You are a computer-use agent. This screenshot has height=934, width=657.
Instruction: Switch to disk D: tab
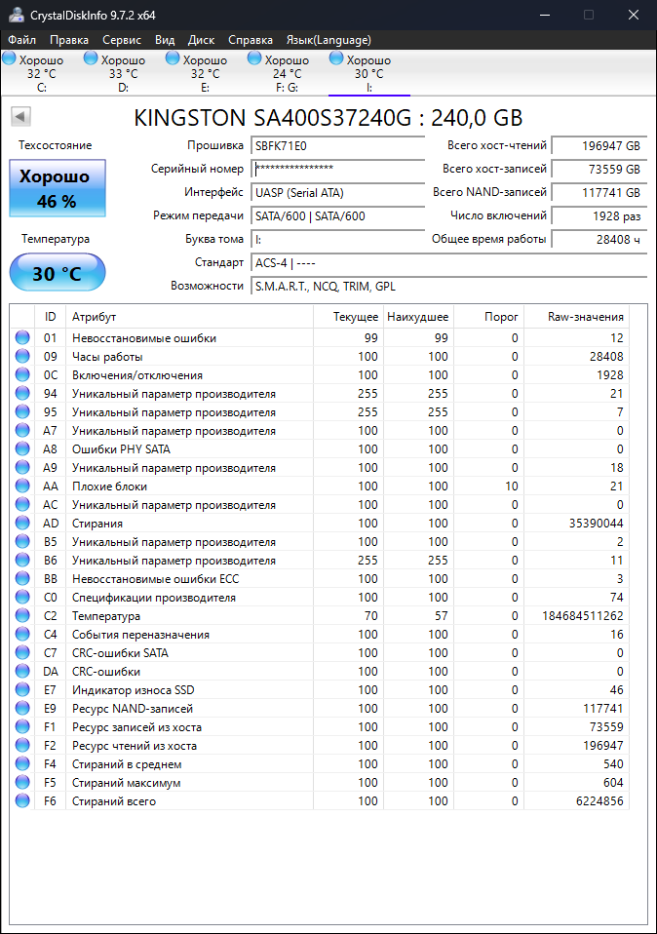(x=123, y=73)
